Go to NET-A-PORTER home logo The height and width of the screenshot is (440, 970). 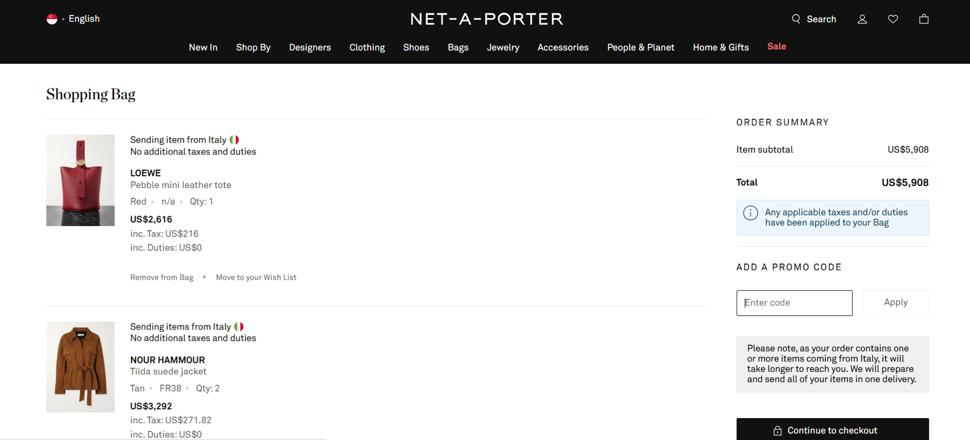[x=487, y=19]
